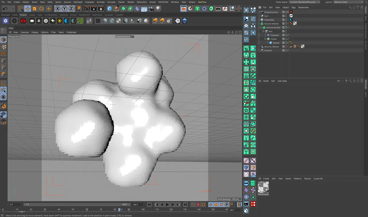Screen dimensions: 368x217
Task: Disable Random effector green check
Action: (x=288, y=50)
